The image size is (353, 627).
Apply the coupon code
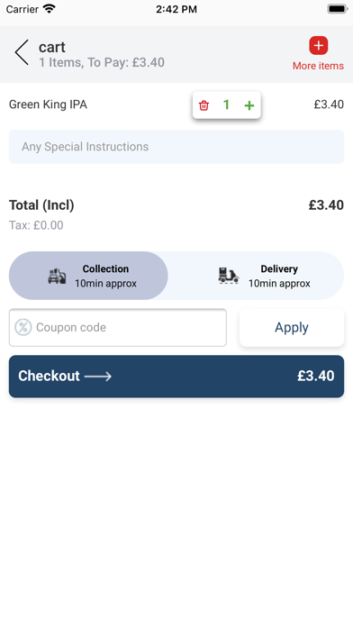(x=292, y=328)
